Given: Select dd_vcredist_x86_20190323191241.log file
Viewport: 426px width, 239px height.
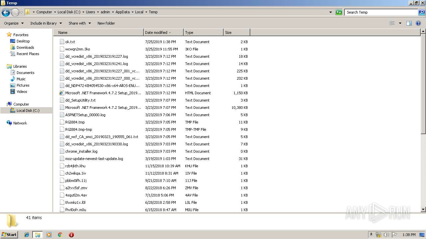Looking at the screenshot, I should coord(97,64).
